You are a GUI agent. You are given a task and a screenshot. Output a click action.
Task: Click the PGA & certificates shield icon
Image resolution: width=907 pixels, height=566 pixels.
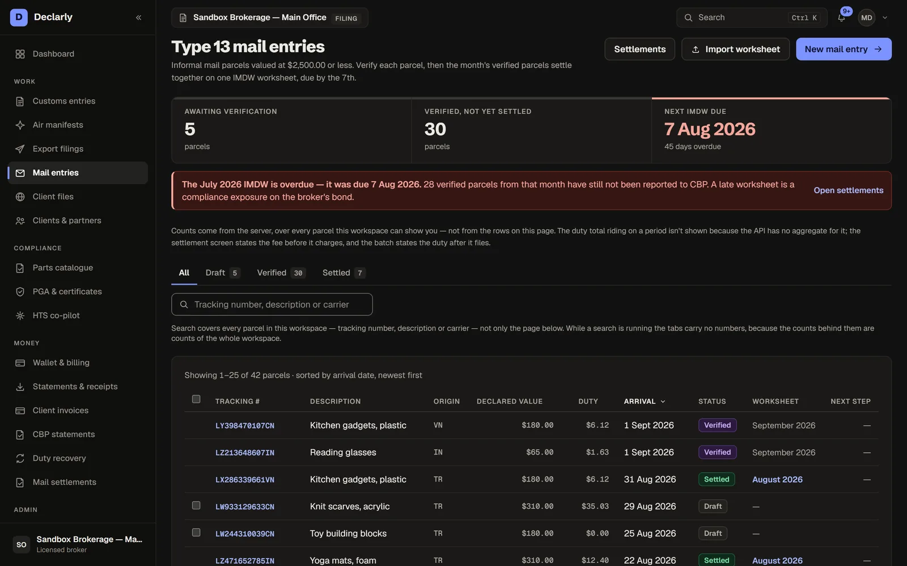tap(20, 291)
